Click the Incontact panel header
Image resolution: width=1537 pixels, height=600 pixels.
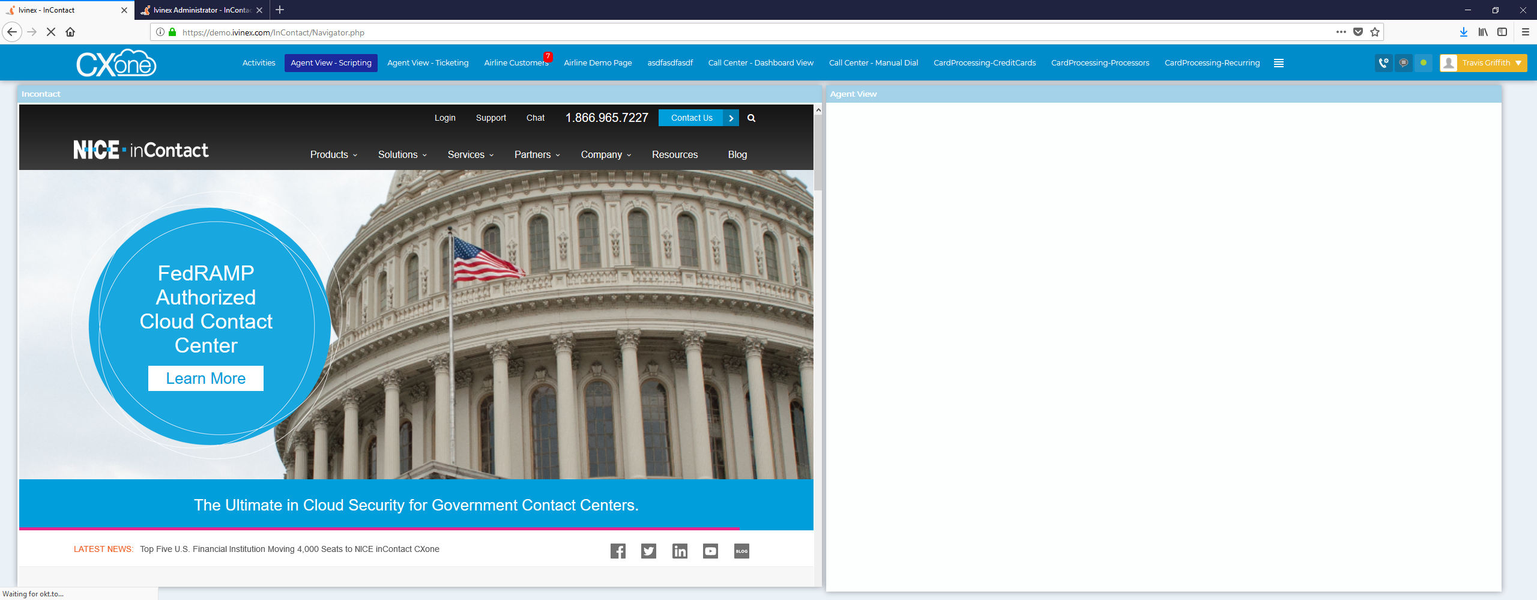click(419, 94)
